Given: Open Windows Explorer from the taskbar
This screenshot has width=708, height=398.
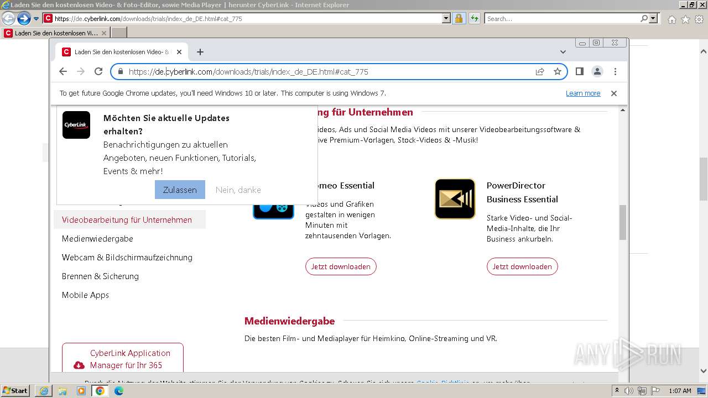Looking at the screenshot, I should [63, 391].
